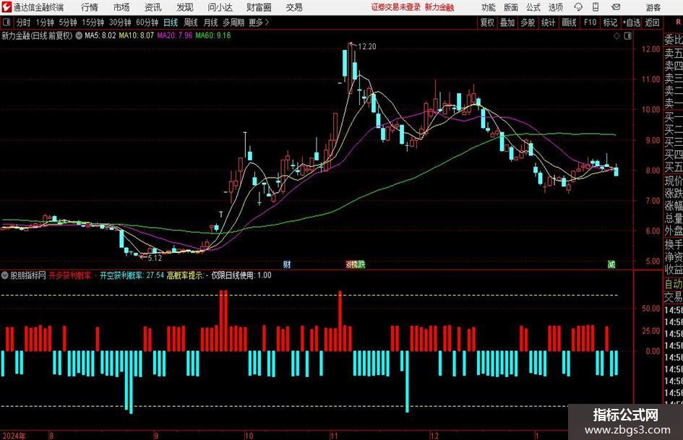Click the 涨停跌 marker below candles
Viewport: 683px width, 440px height.
356,264
